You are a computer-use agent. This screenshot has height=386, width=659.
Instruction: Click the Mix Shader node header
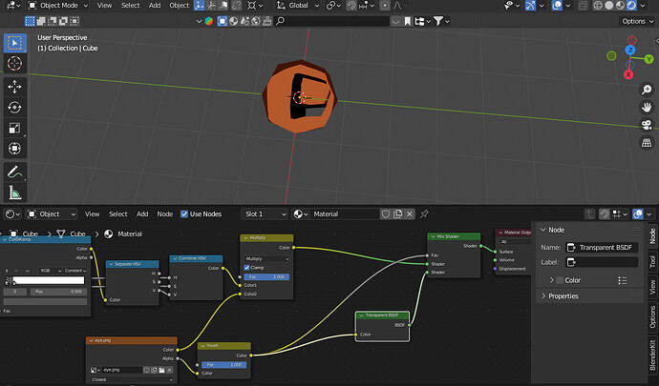454,236
